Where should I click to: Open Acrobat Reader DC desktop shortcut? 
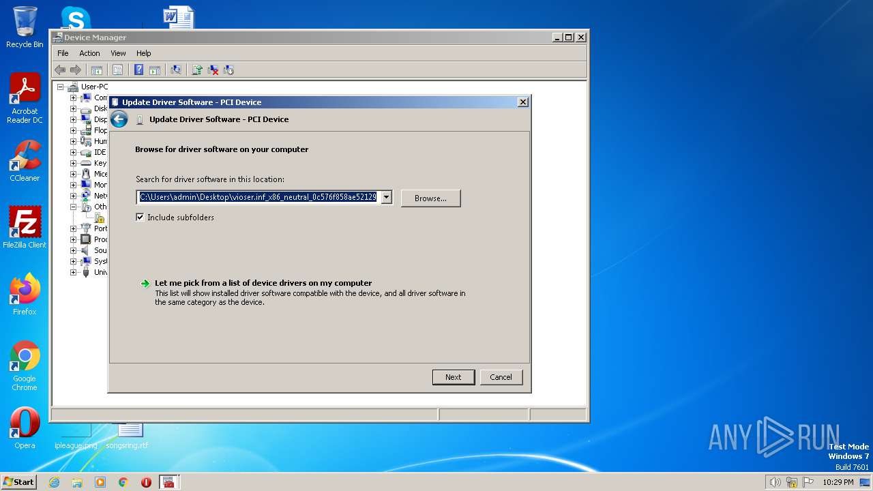coord(25,99)
